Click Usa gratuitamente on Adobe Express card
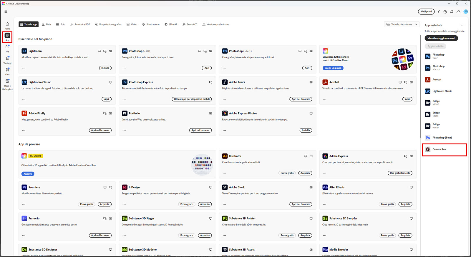This screenshot has width=471, height=257. pyautogui.click(x=400, y=173)
